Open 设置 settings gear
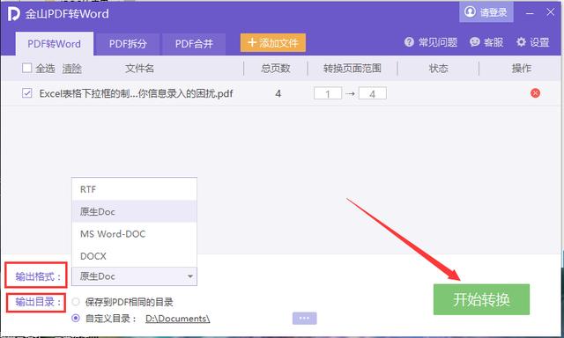Viewport: 564px width, 338px height. pos(532,42)
